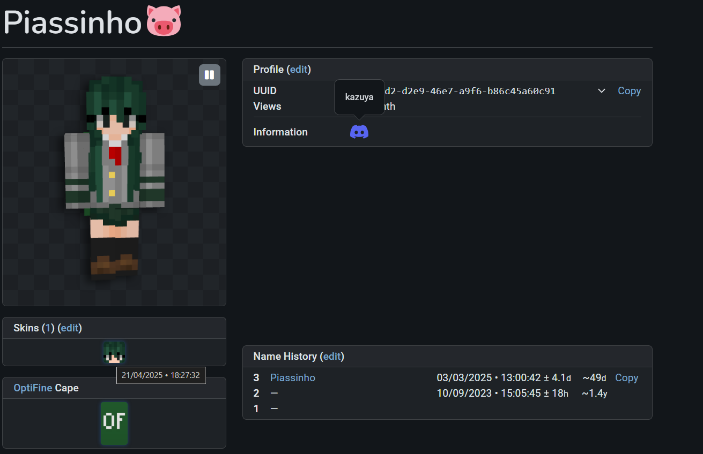
Task: Open the Piassinho name link
Action: (293, 378)
